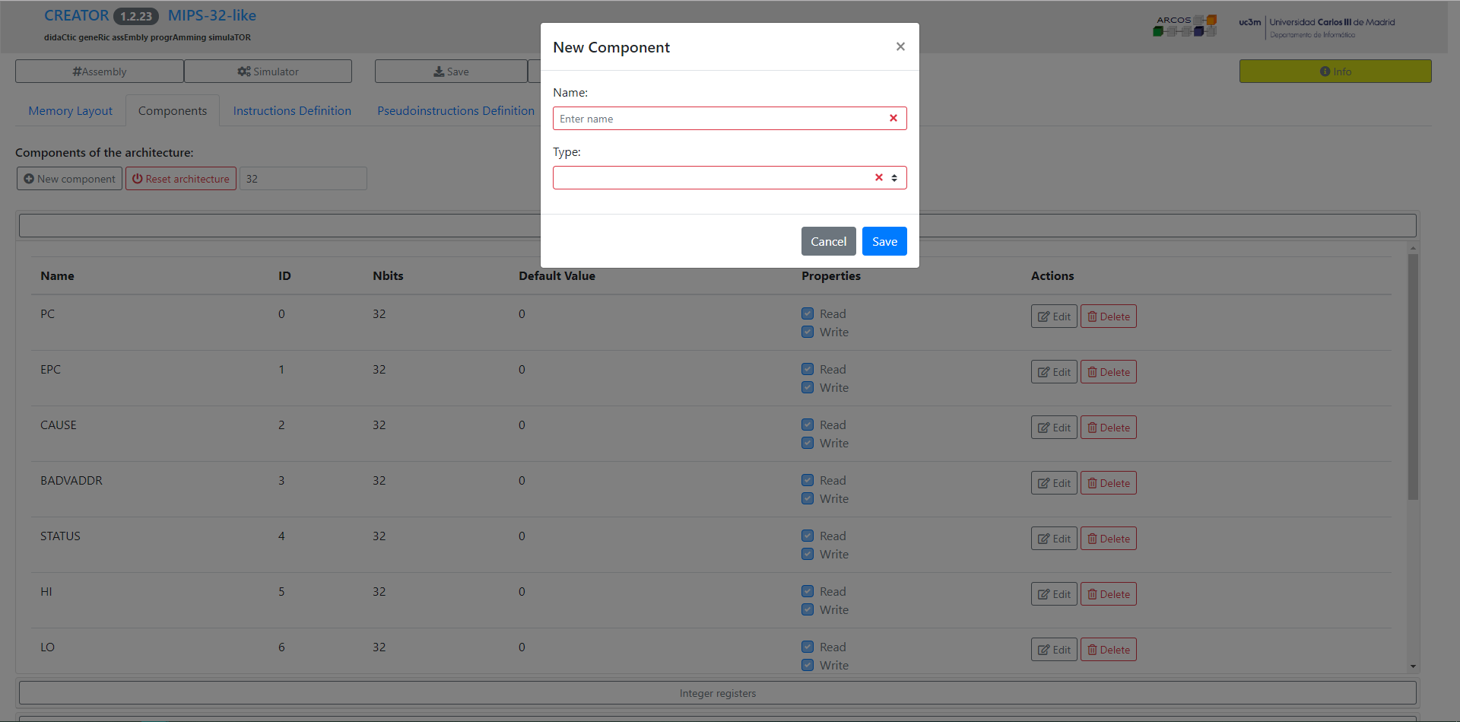Image resolution: width=1460 pixels, height=722 pixels.
Task: Toggle Read checkbox for HI register
Action: (x=808, y=591)
